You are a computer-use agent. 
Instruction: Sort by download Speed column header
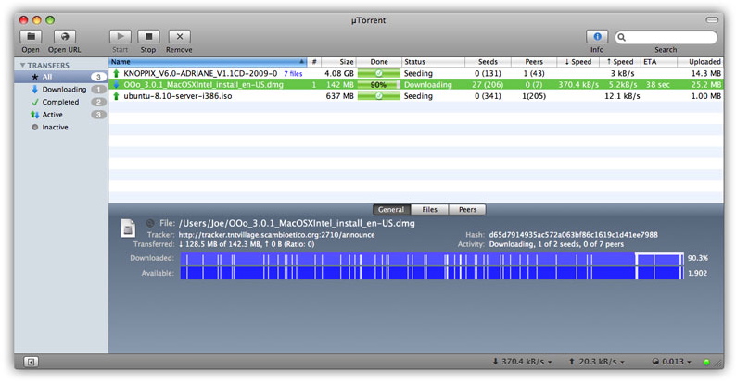click(x=577, y=62)
